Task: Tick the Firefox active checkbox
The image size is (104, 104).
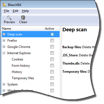Action: [52, 41]
